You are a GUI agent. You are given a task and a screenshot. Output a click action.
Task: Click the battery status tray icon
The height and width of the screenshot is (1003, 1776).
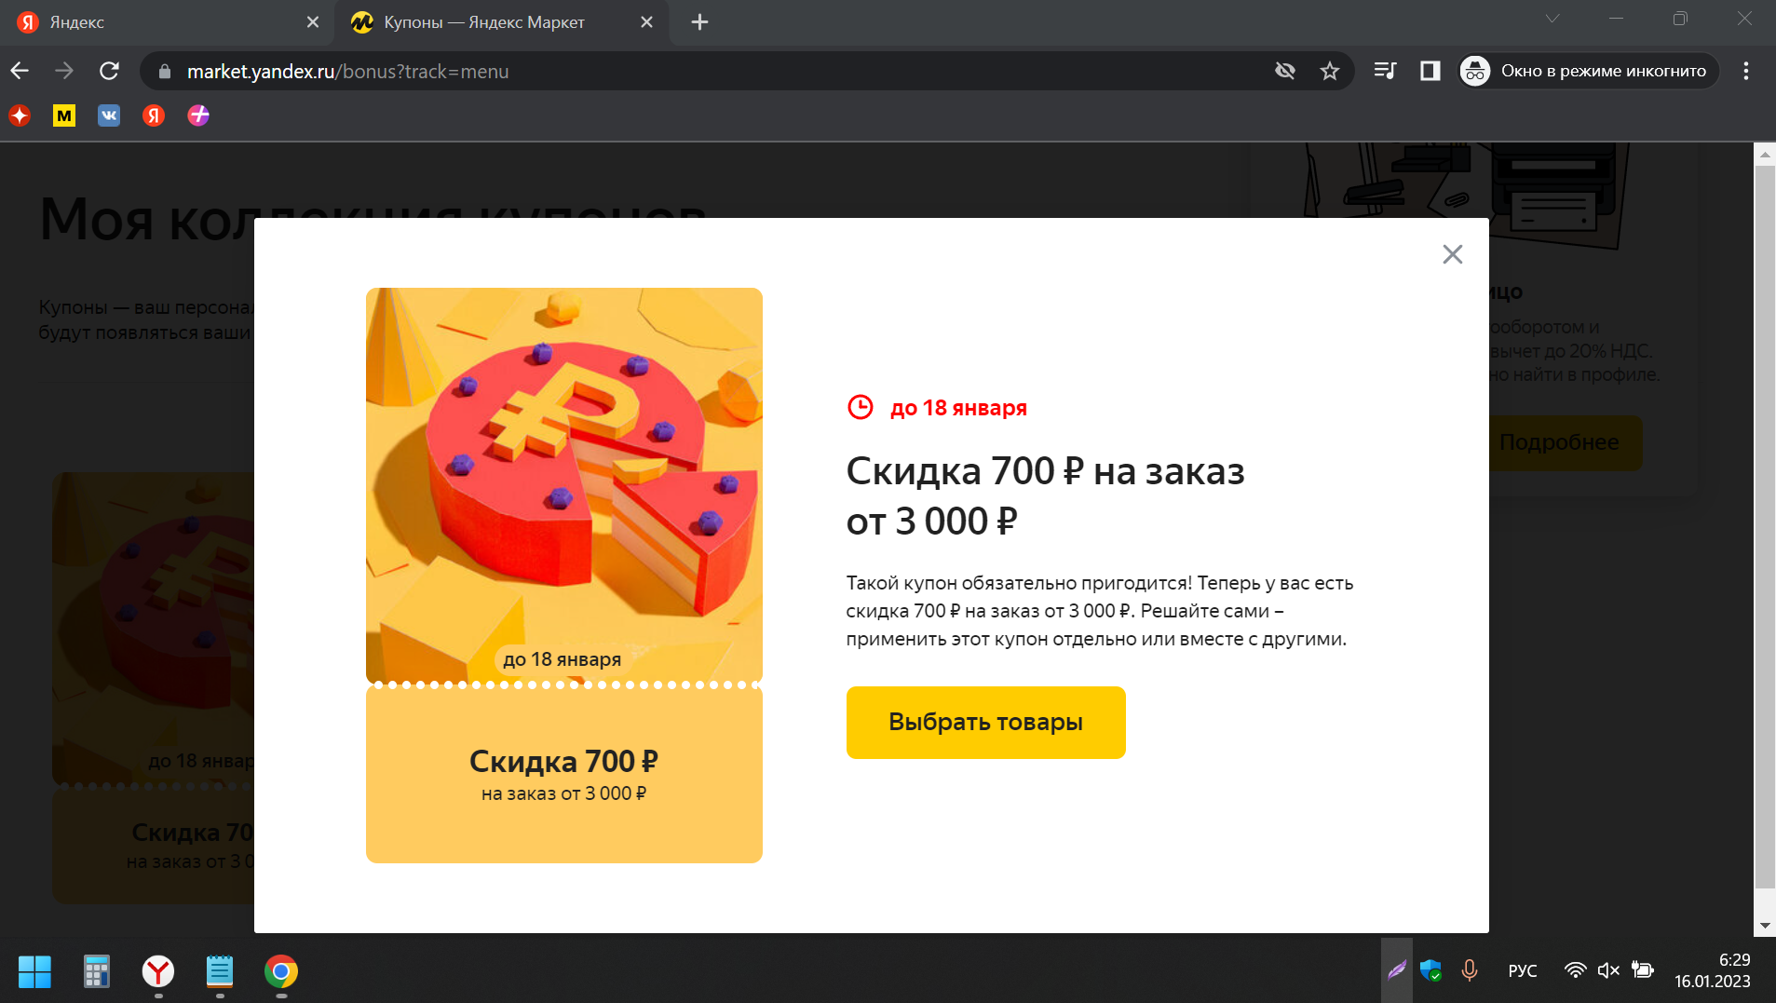(1643, 970)
